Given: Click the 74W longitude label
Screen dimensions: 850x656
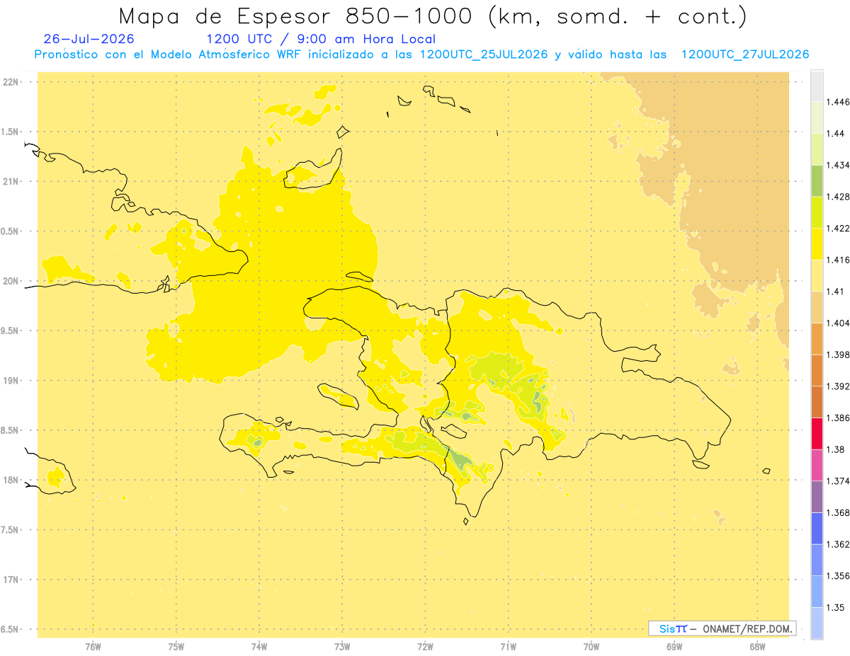Looking at the screenshot, I should (x=259, y=647).
